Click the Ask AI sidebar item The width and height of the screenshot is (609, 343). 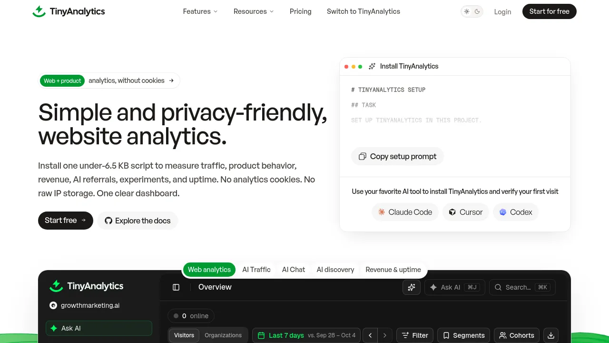point(99,328)
